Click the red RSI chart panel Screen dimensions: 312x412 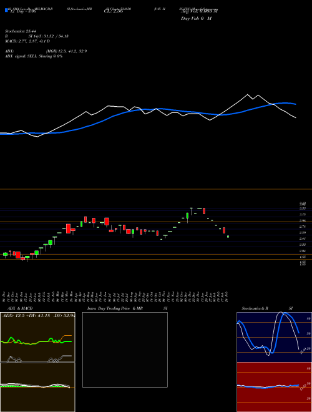tap(274, 387)
